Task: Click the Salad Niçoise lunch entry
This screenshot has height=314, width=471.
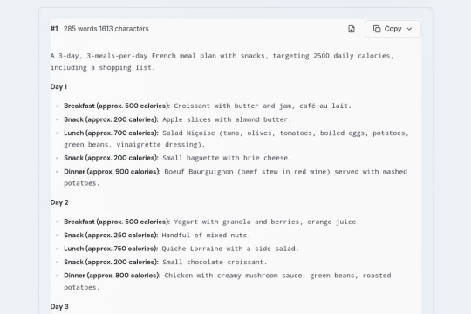Action: coord(236,139)
